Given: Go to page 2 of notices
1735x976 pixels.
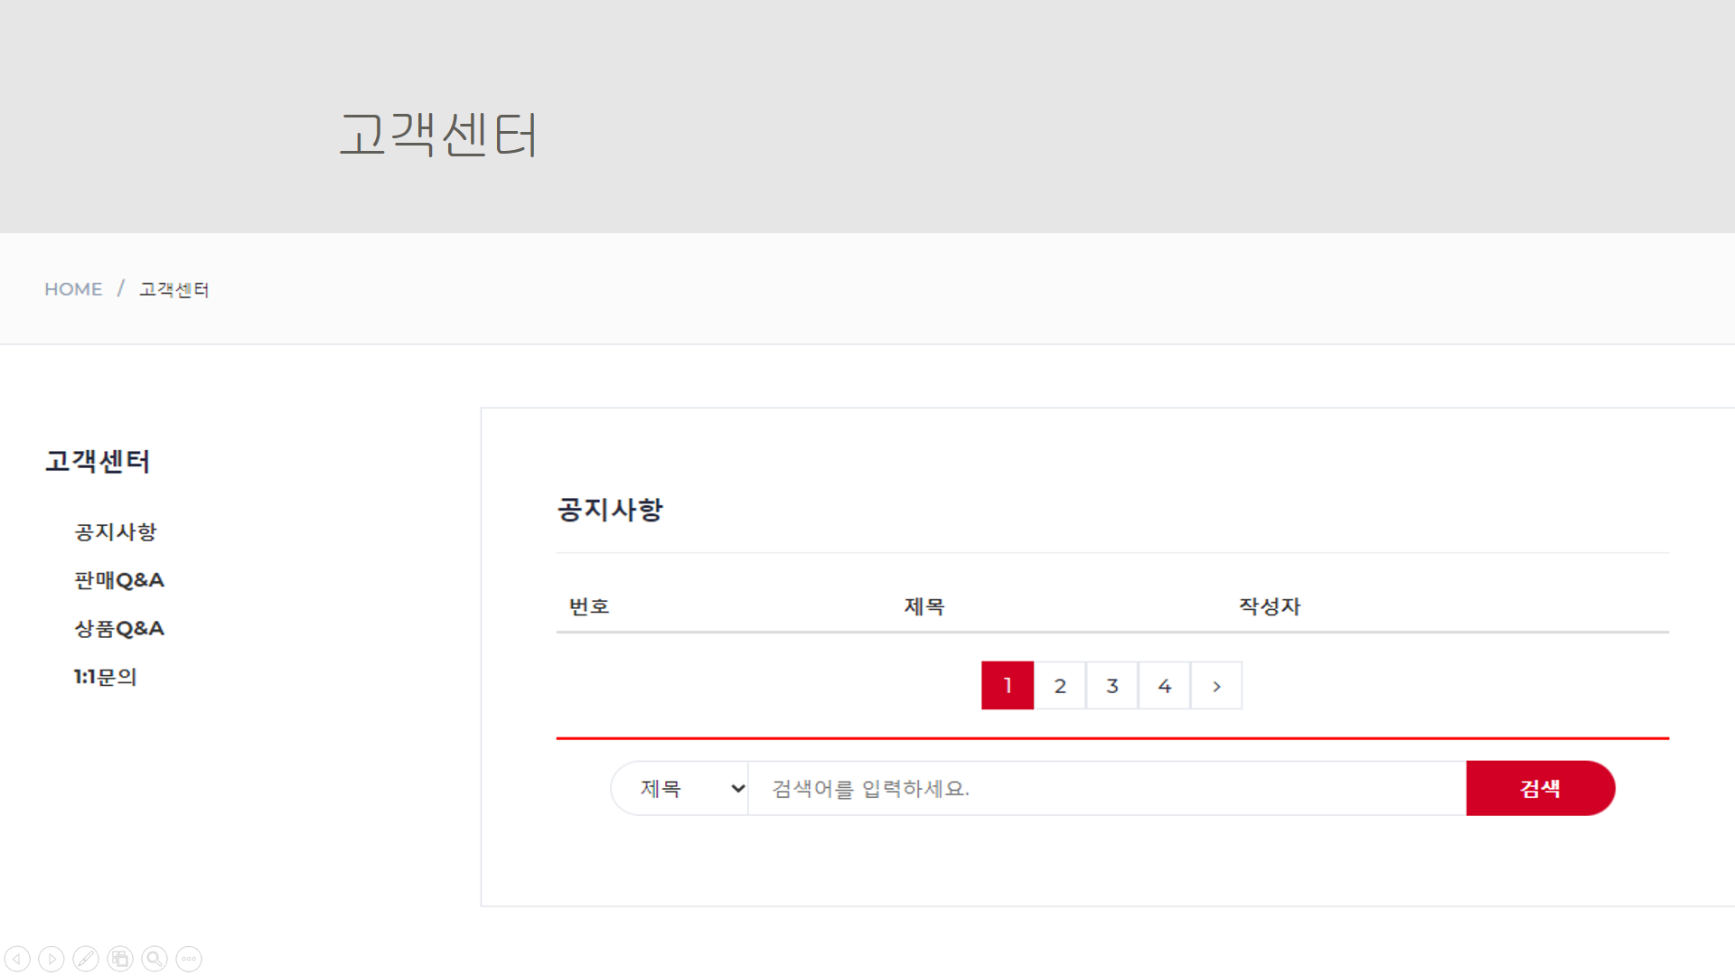Looking at the screenshot, I should coord(1060,686).
